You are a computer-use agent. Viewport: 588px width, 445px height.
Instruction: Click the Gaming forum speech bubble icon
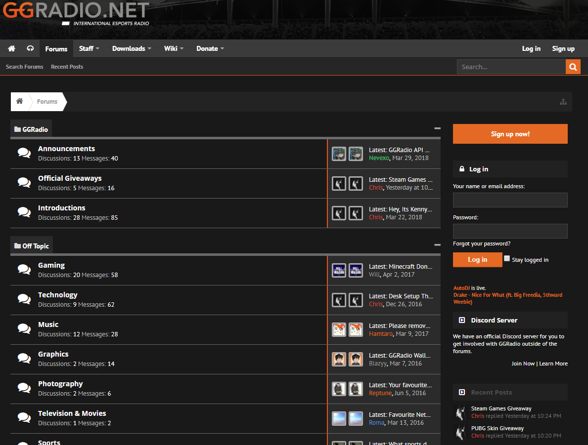(24, 270)
